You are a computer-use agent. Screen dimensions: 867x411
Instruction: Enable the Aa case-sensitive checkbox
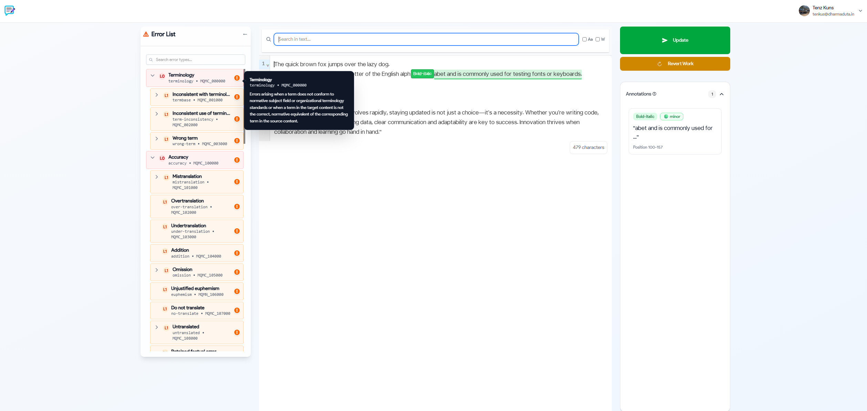(x=585, y=39)
